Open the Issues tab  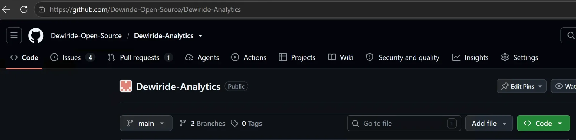73,57
